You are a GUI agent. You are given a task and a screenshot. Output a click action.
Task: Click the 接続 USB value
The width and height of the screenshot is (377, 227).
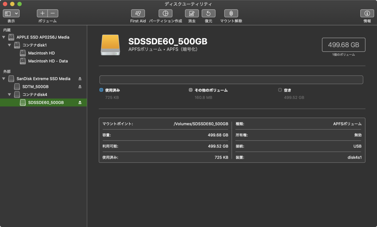358,146
